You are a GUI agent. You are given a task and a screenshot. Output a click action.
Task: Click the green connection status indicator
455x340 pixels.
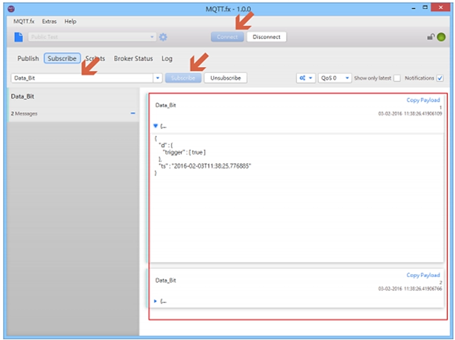(441, 37)
